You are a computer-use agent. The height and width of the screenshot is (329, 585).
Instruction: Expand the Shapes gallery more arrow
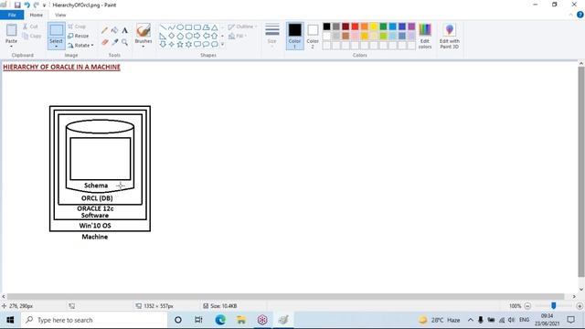(x=223, y=45)
